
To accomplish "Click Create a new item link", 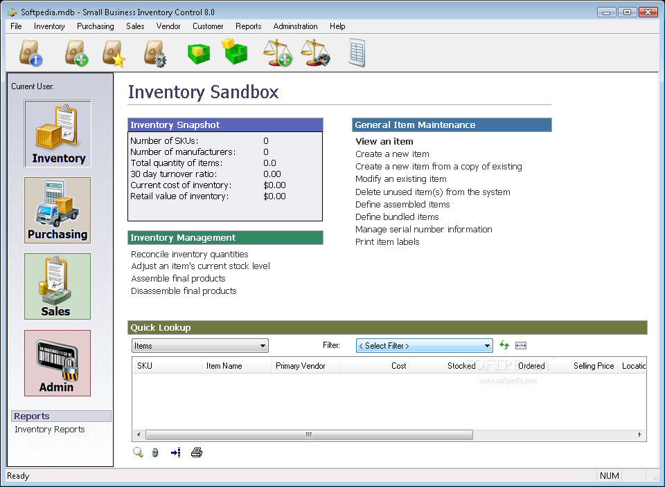I will pos(392,154).
